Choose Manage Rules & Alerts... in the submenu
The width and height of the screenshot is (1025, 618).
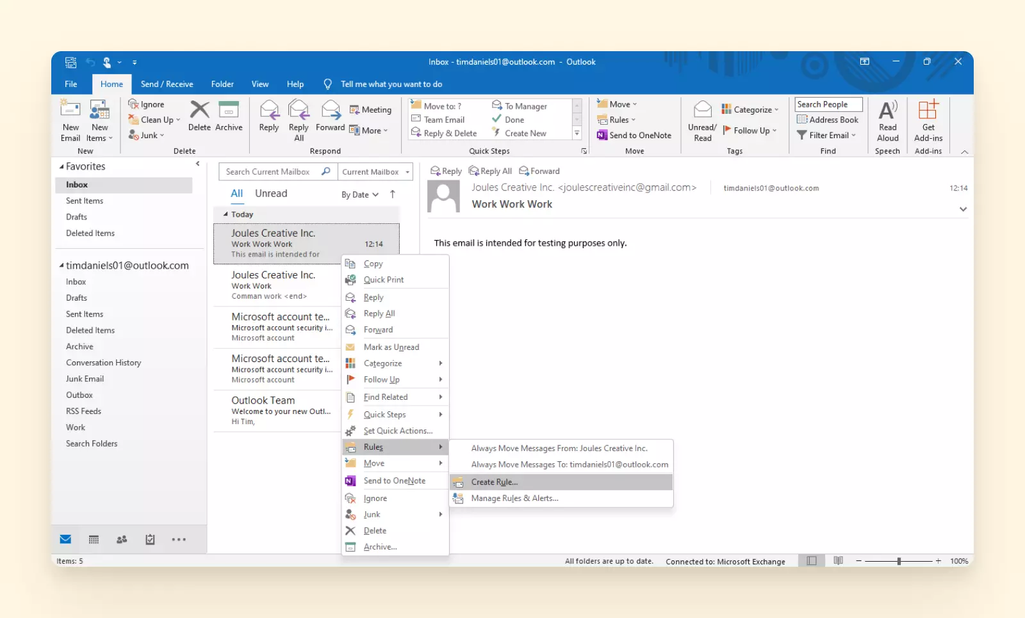click(x=561, y=498)
